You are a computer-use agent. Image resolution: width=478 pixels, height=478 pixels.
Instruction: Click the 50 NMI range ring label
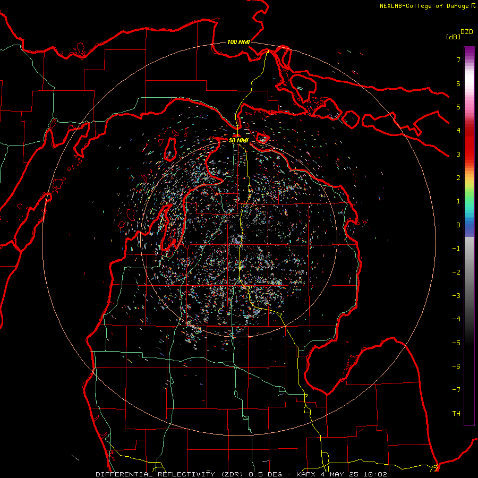point(238,140)
